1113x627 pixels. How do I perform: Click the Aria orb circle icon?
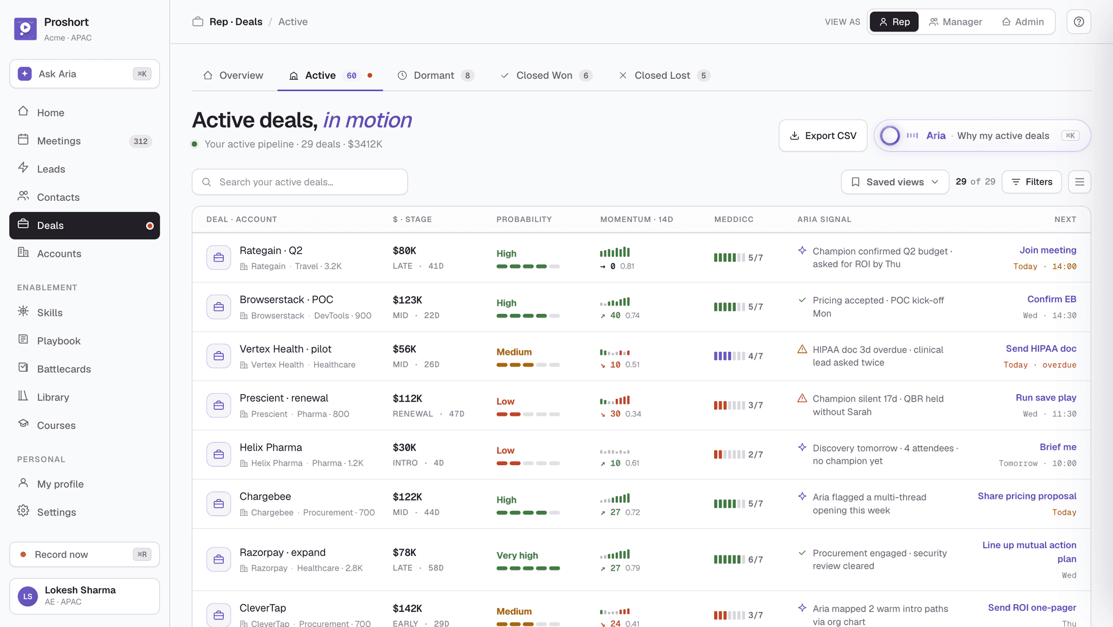(x=890, y=136)
